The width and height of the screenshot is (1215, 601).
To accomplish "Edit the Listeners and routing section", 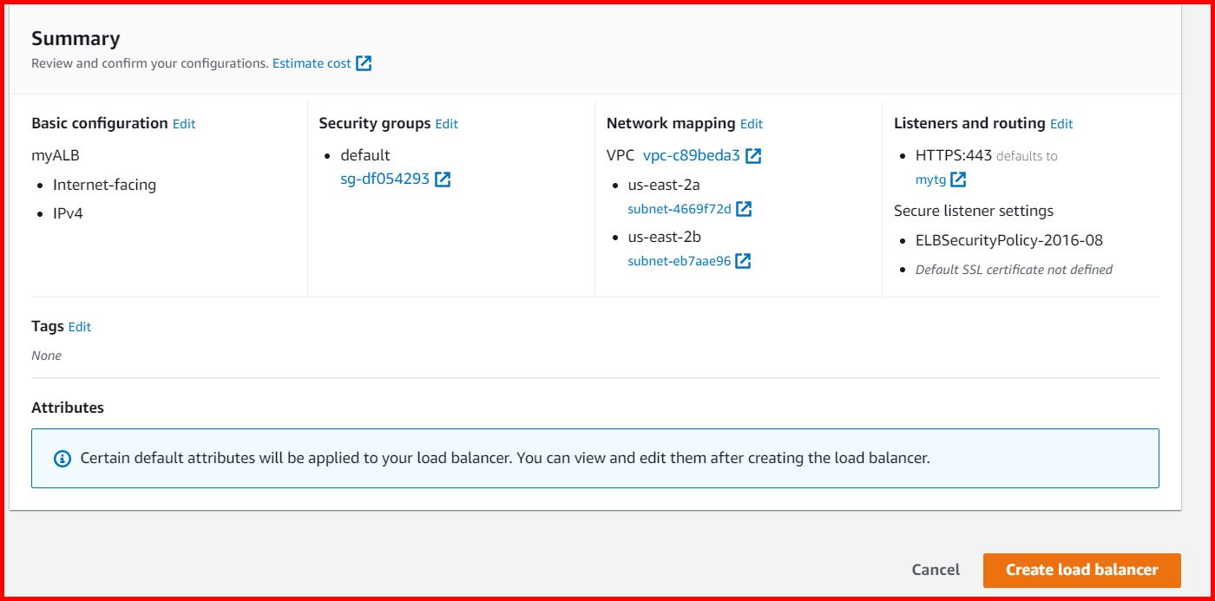I will coord(1061,124).
